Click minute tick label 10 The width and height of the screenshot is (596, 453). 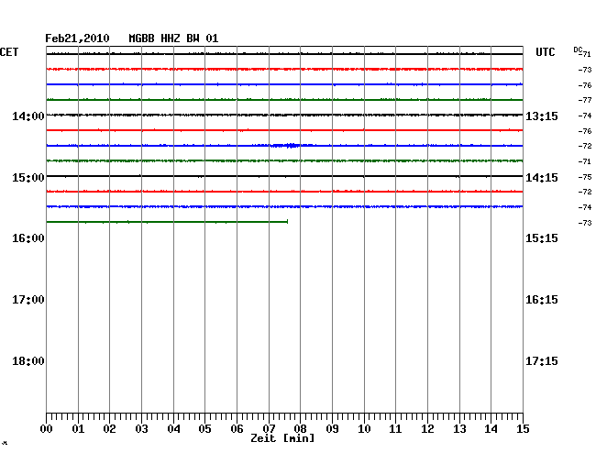364,429
